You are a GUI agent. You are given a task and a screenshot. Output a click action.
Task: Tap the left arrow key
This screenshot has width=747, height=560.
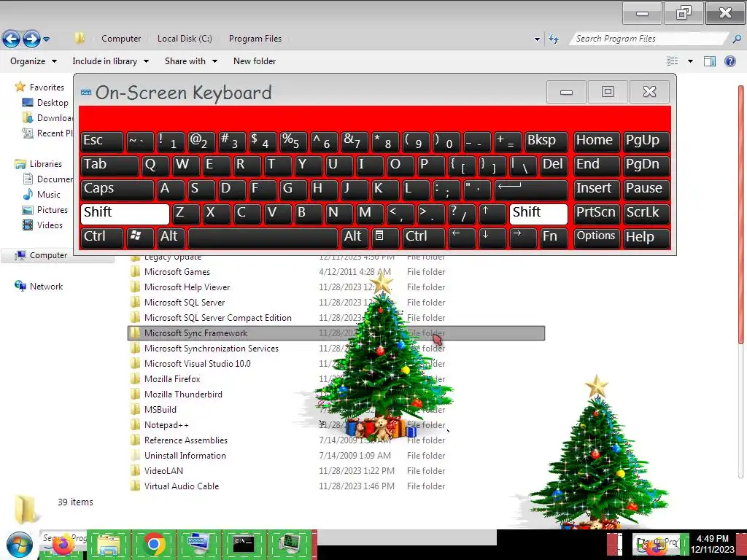(x=461, y=237)
